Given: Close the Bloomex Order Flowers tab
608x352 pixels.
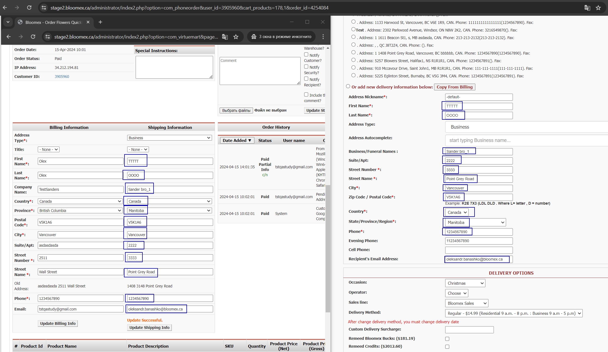Looking at the screenshot, I should (88, 22).
